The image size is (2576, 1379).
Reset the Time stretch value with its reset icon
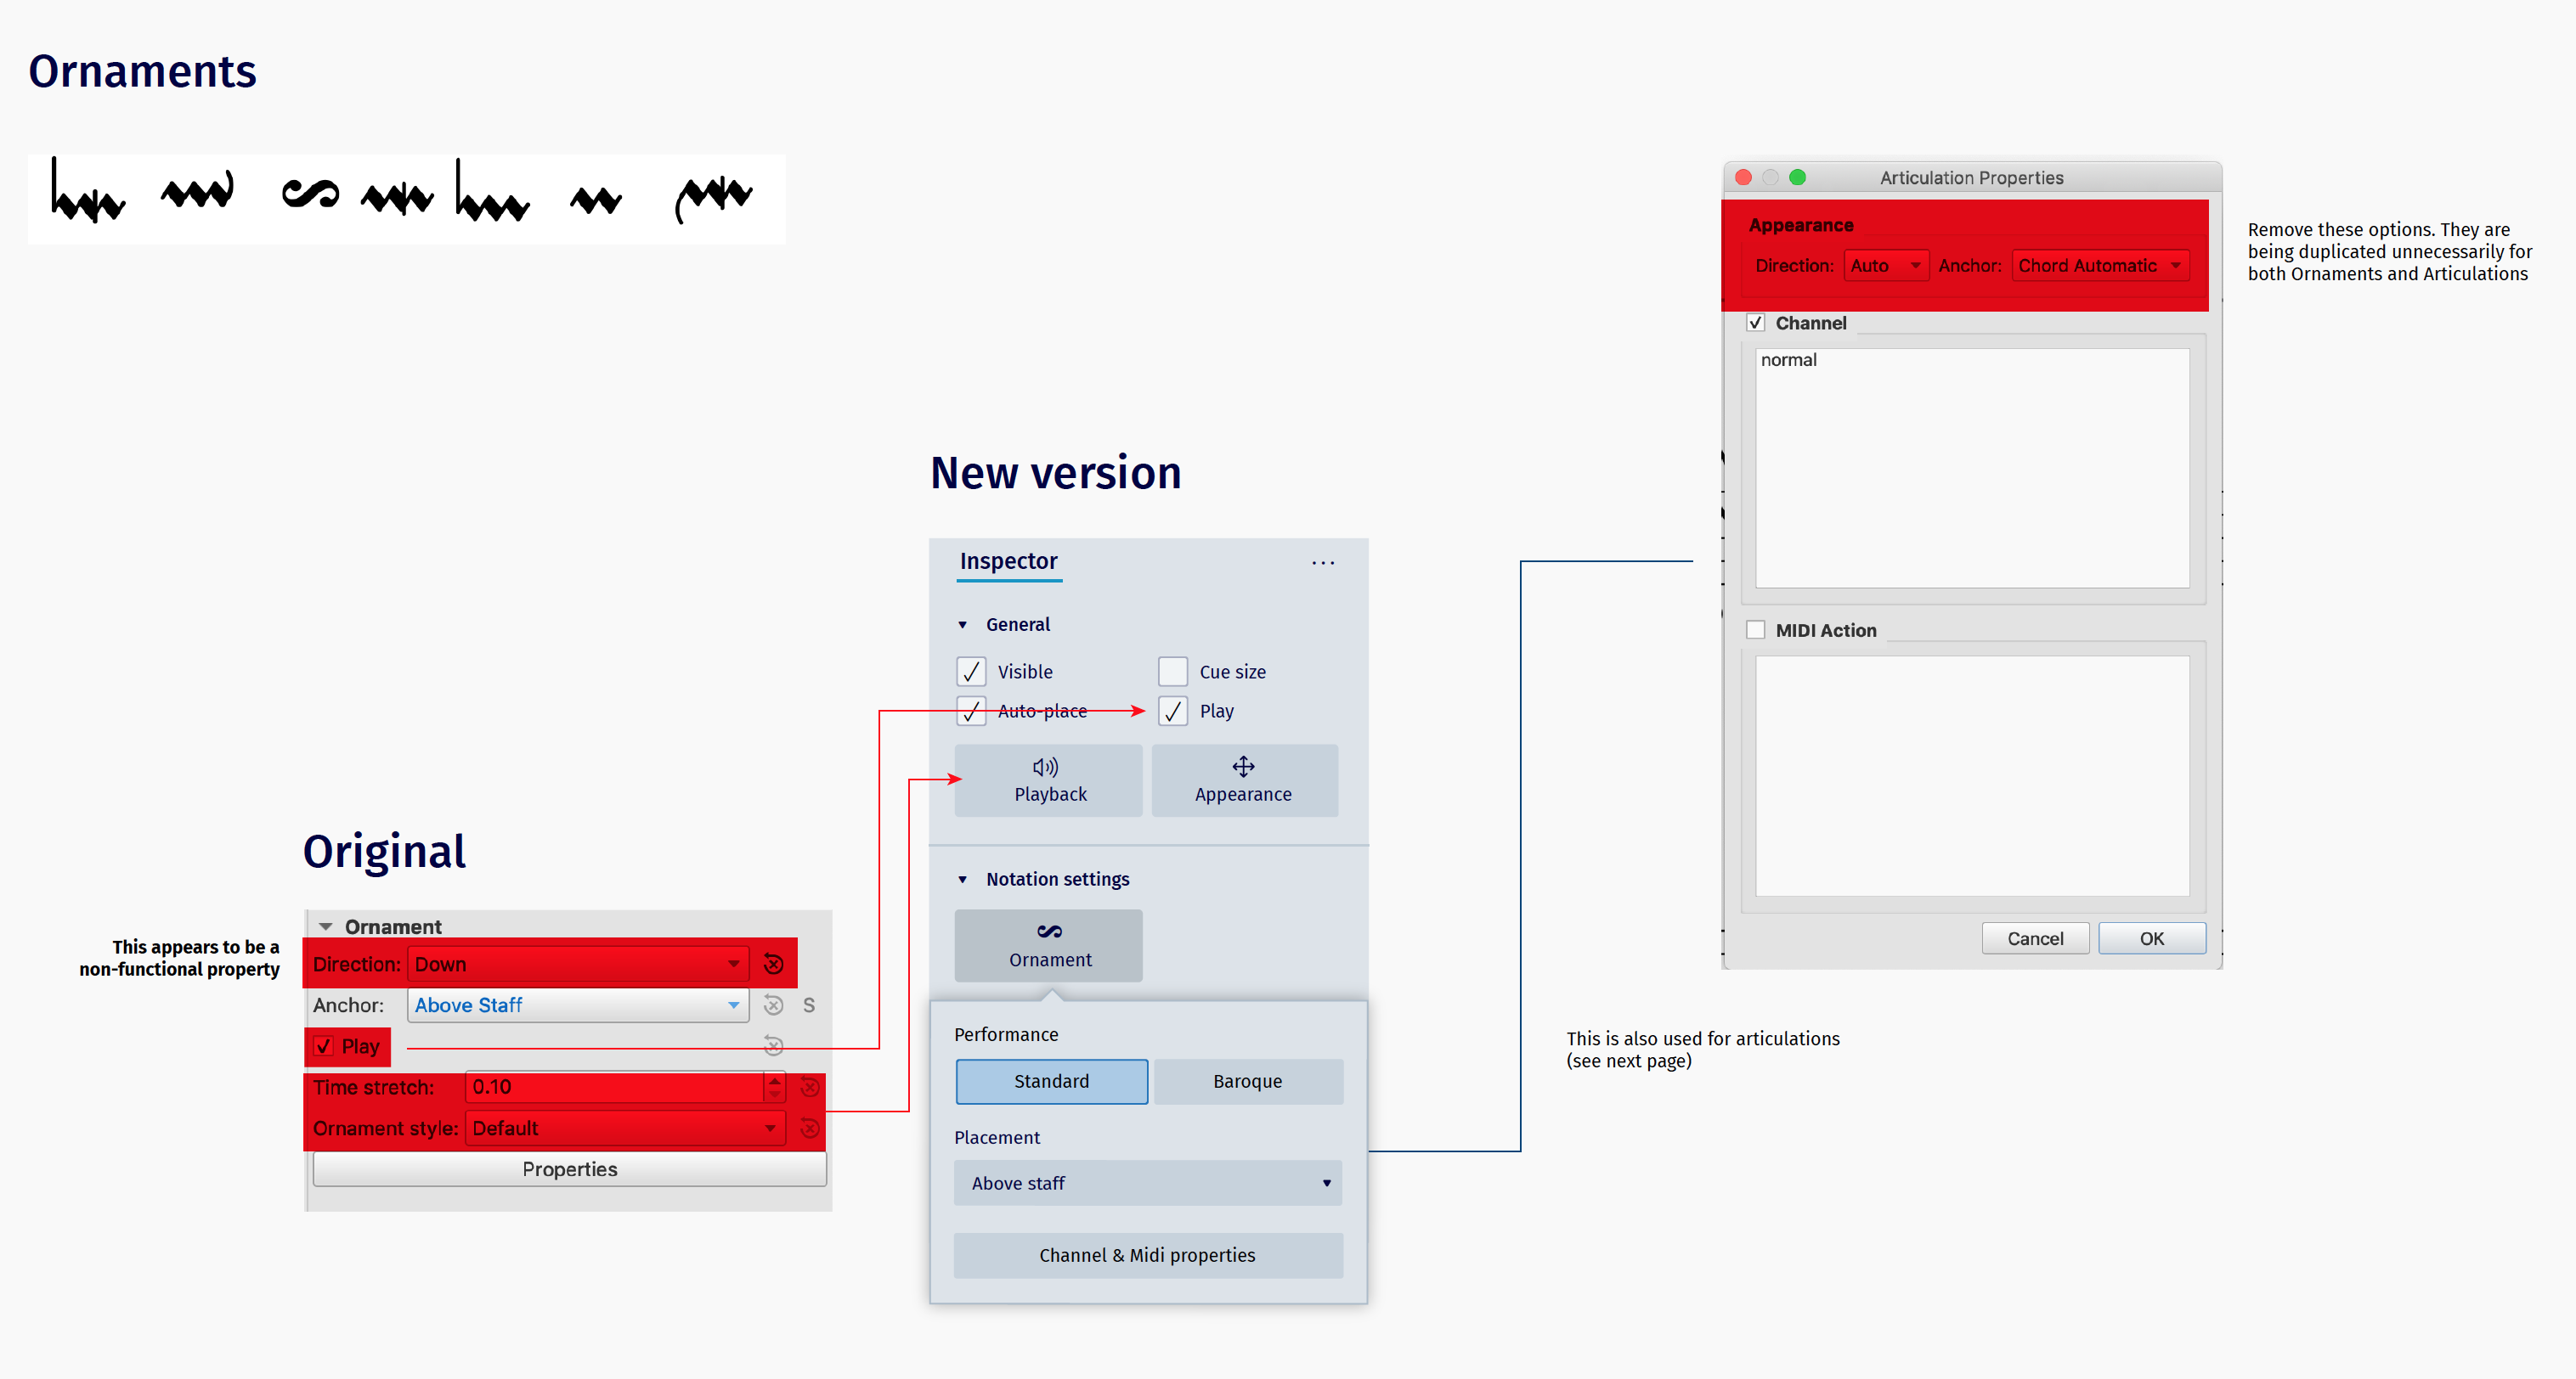(x=810, y=1087)
